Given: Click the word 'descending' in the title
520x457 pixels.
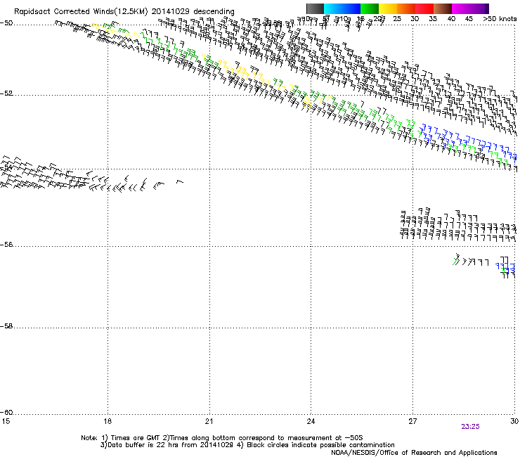Looking at the screenshot, I should (x=214, y=12).
